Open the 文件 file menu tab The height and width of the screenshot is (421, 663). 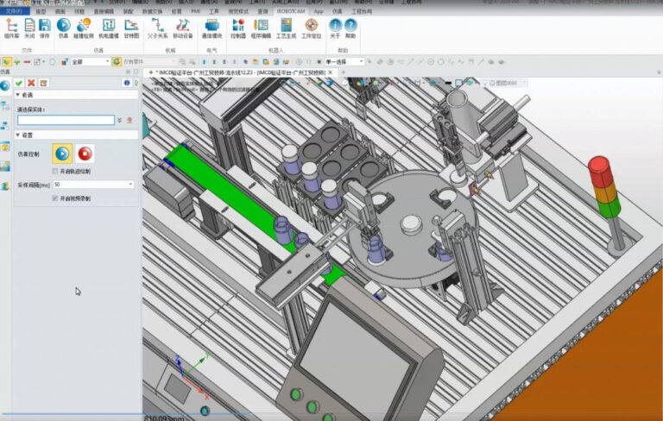coord(15,11)
